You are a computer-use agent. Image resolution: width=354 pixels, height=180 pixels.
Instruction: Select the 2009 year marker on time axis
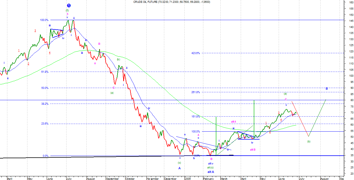pyautogui.click(x=188, y=179)
